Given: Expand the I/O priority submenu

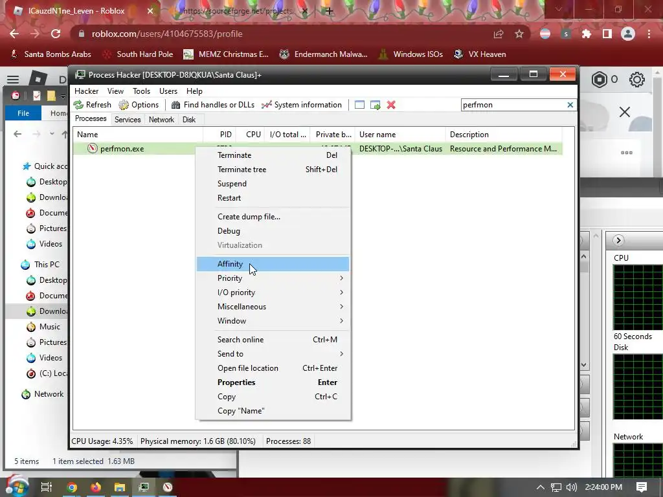Looking at the screenshot, I should click(x=341, y=293).
